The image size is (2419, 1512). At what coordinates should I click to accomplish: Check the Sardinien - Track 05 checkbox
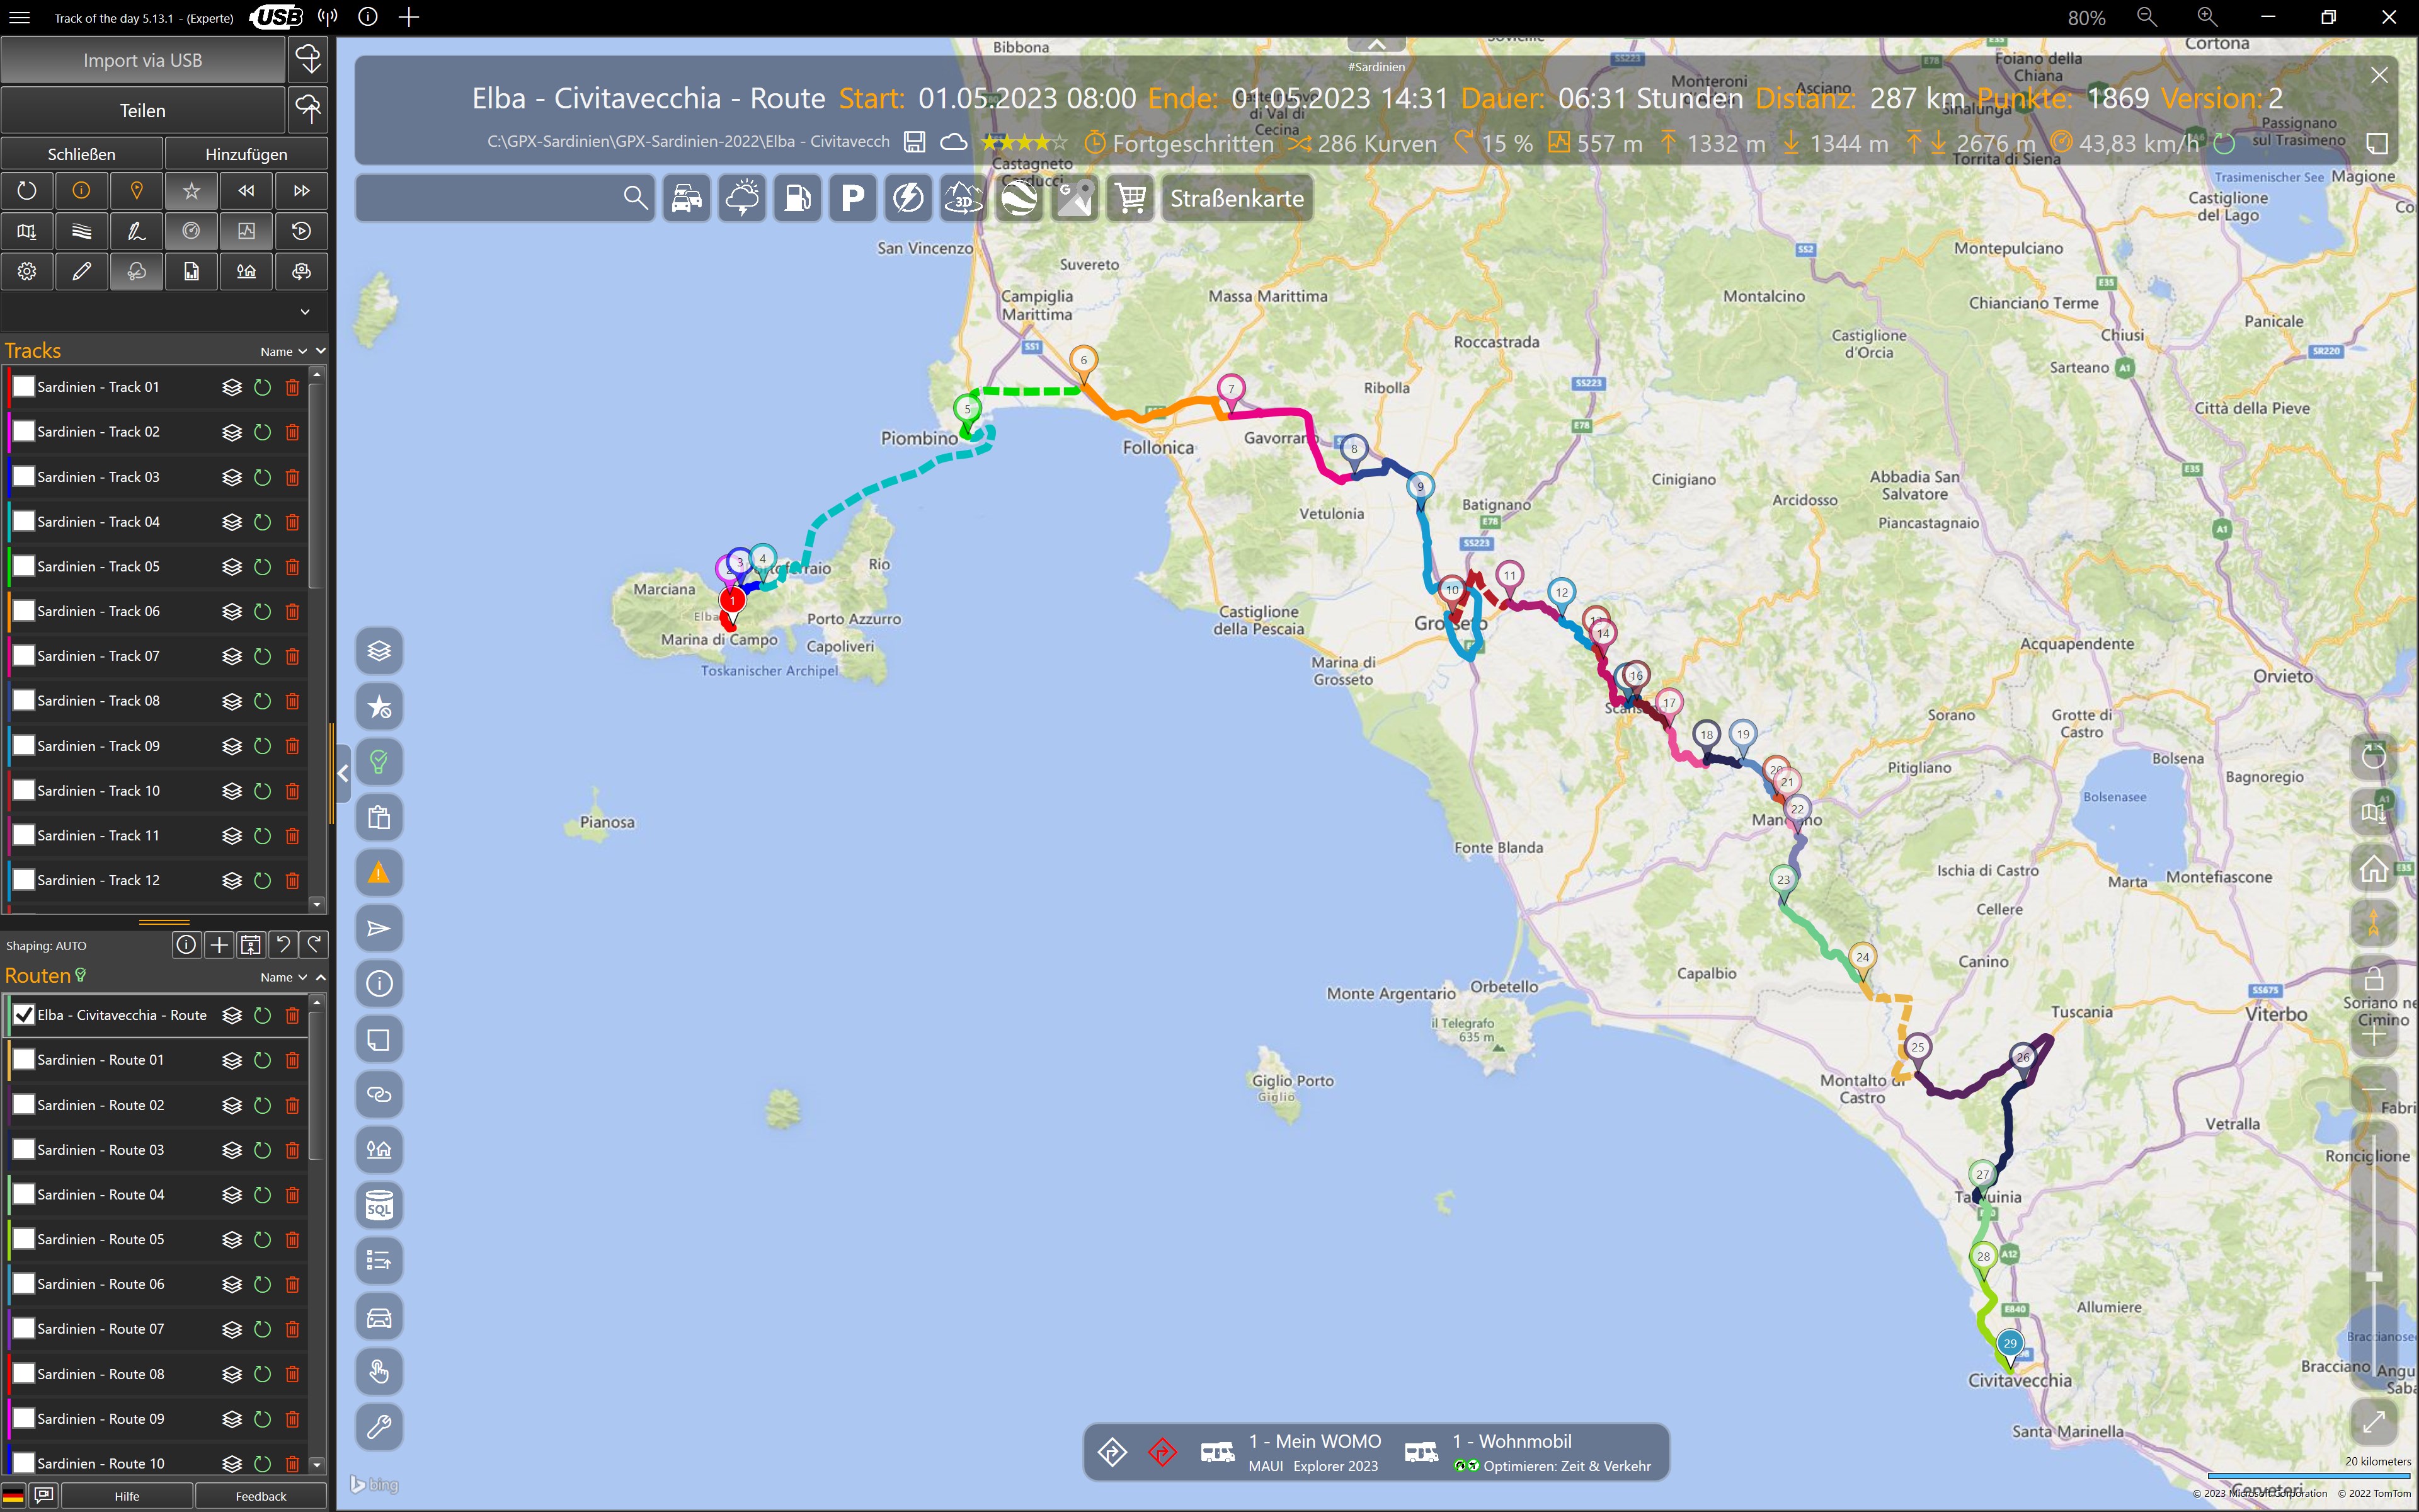tap(23, 567)
